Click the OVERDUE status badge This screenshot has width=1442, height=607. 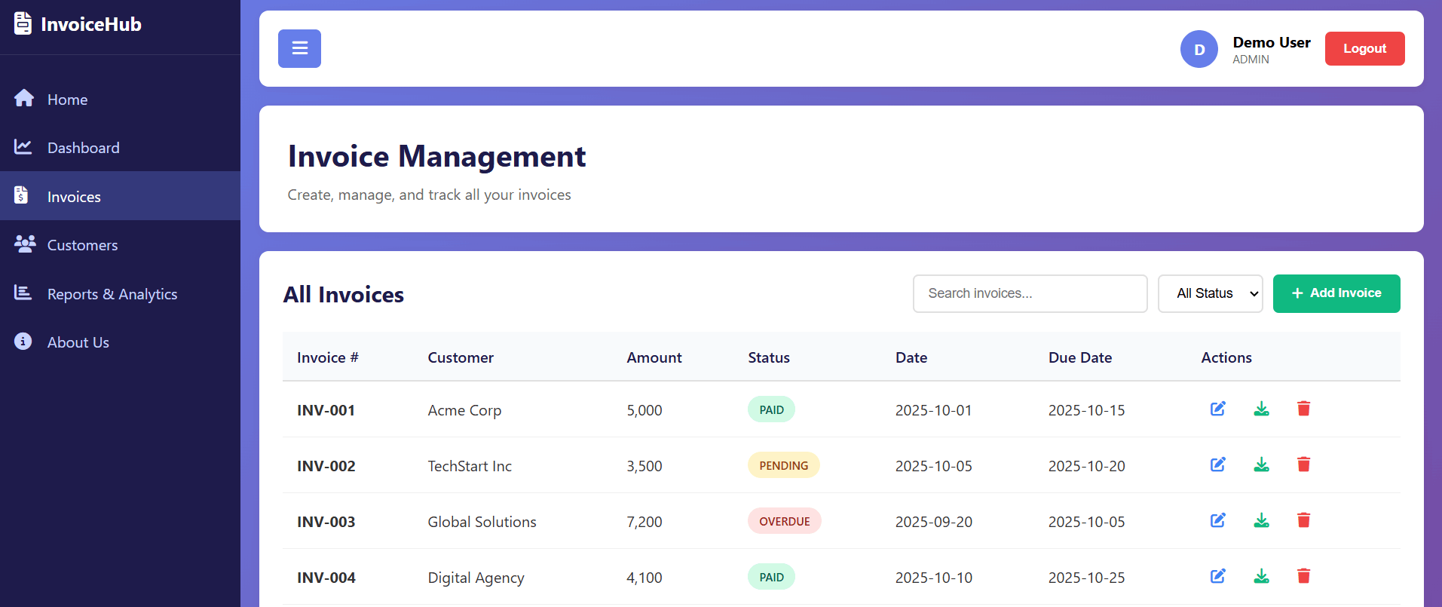pyautogui.click(x=784, y=521)
